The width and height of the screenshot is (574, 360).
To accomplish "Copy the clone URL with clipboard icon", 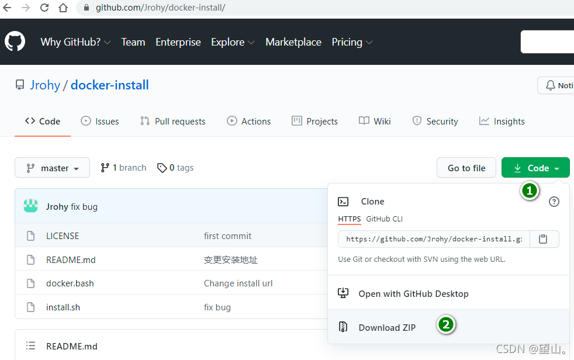I will 543,239.
